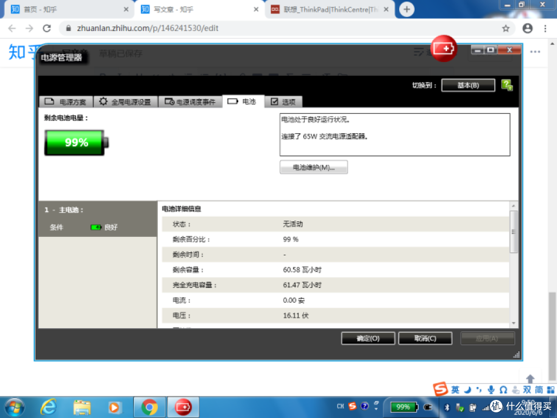Open the 电源调度事件 tab

tap(190, 102)
